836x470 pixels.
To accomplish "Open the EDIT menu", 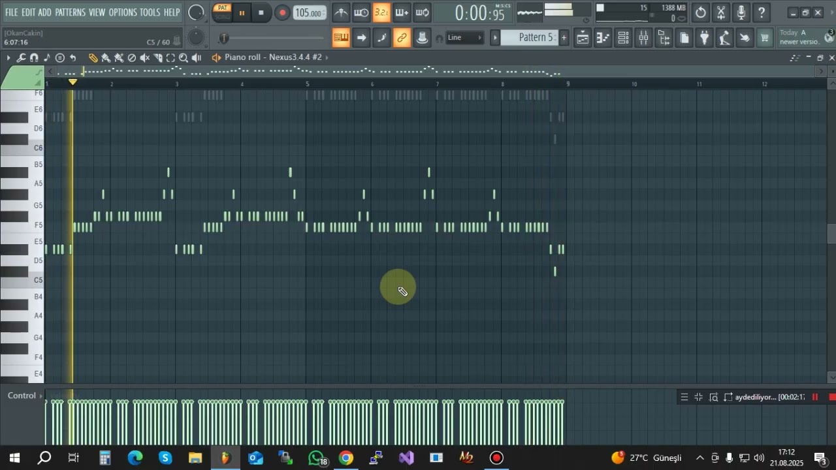I will point(29,12).
